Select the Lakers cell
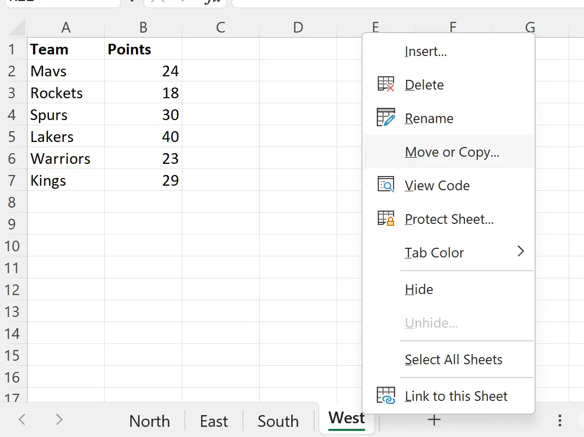This screenshot has height=437, width=584. [x=66, y=137]
